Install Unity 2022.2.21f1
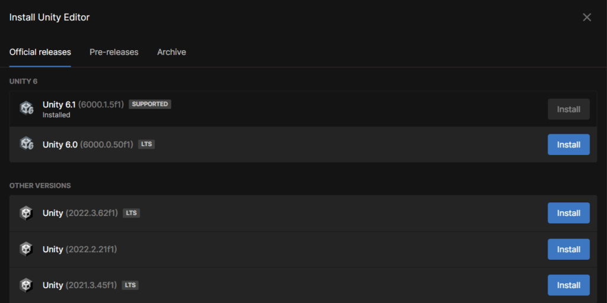Image resolution: width=607 pixels, height=303 pixels. pyautogui.click(x=568, y=249)
